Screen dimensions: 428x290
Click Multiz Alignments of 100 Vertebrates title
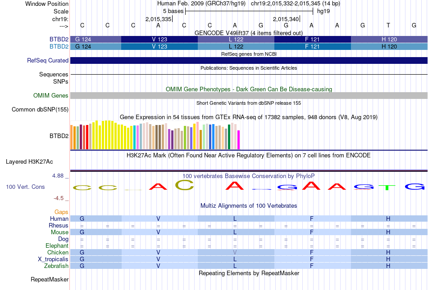249,205
